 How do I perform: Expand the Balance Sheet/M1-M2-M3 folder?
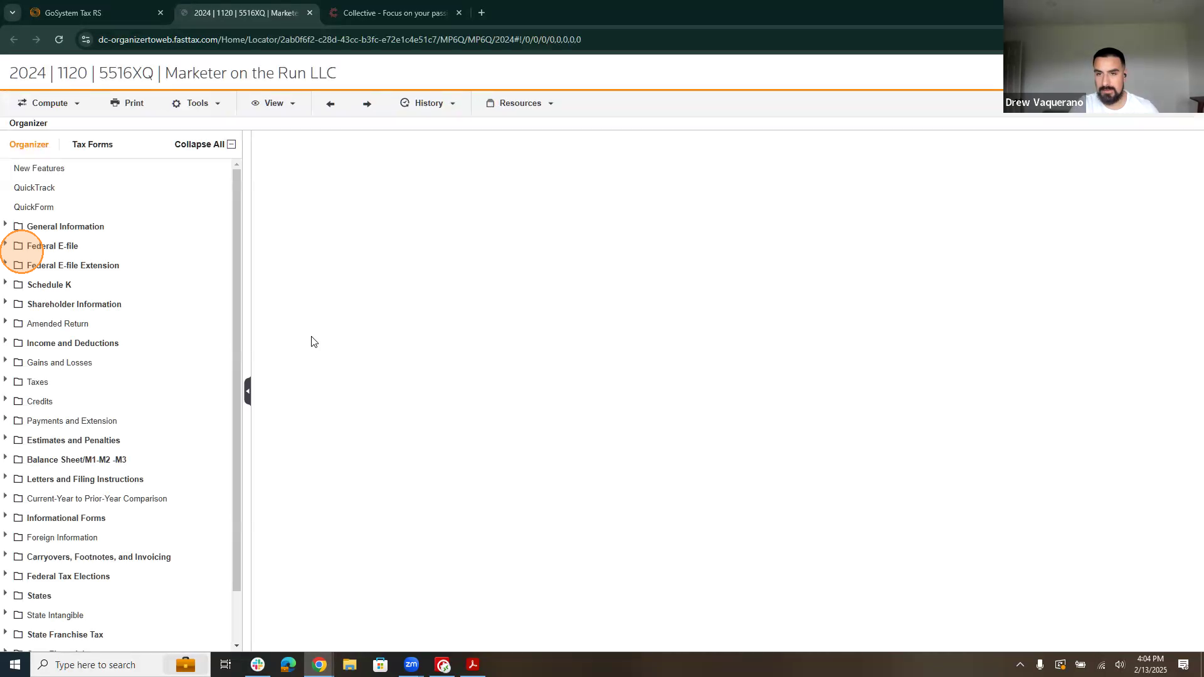click(6, 458)
